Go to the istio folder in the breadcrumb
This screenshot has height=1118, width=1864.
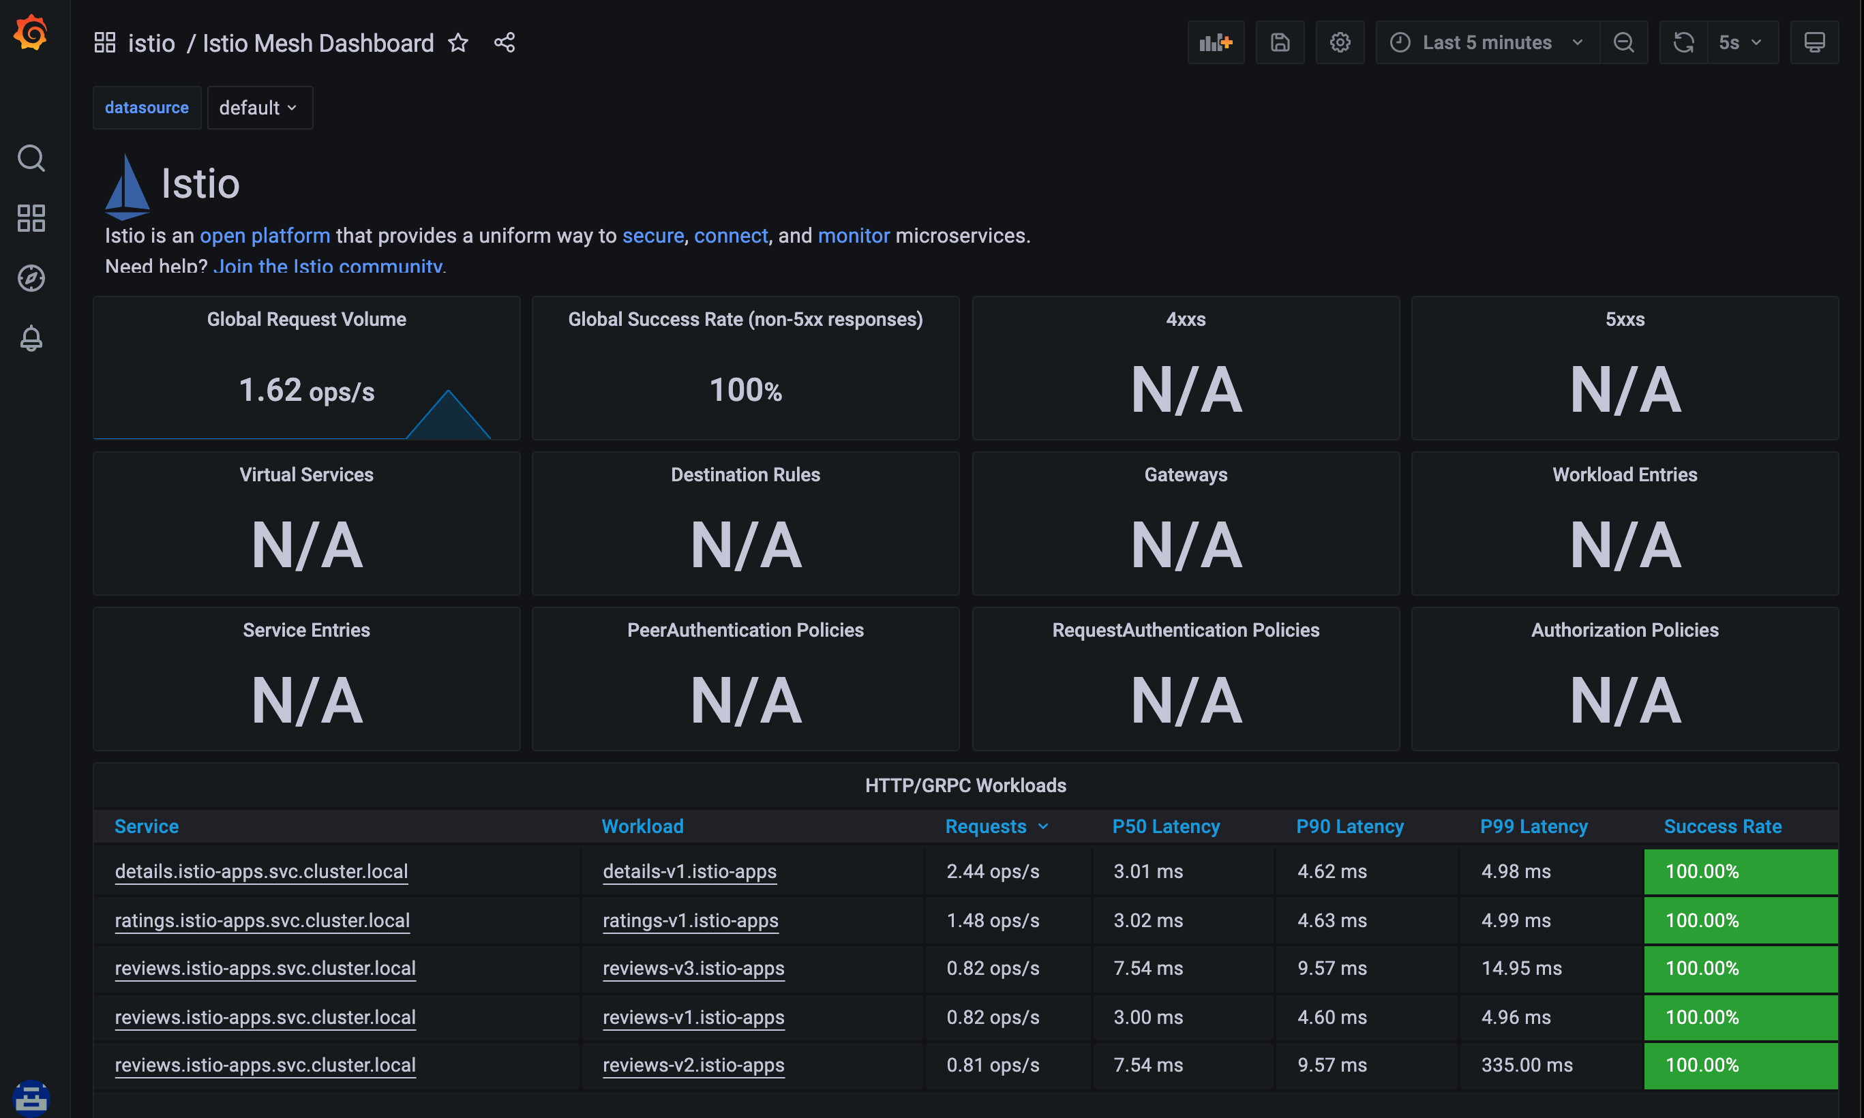click(x=152, y=43)
